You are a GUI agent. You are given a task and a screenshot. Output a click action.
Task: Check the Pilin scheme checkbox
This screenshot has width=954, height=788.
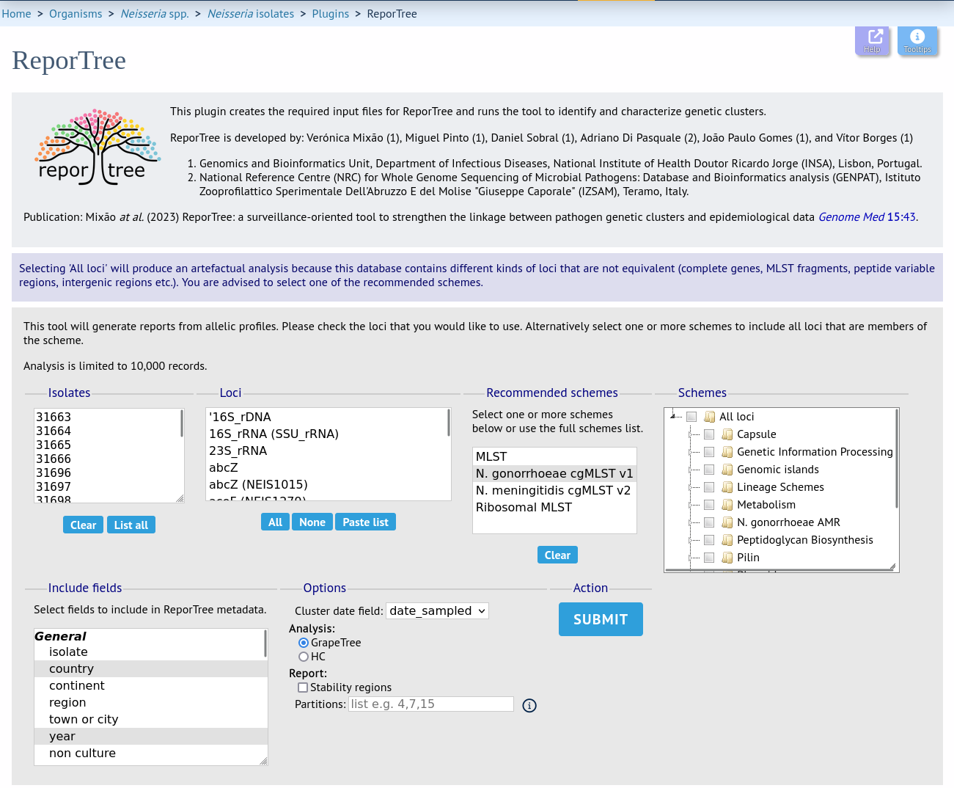pos(709,558)
